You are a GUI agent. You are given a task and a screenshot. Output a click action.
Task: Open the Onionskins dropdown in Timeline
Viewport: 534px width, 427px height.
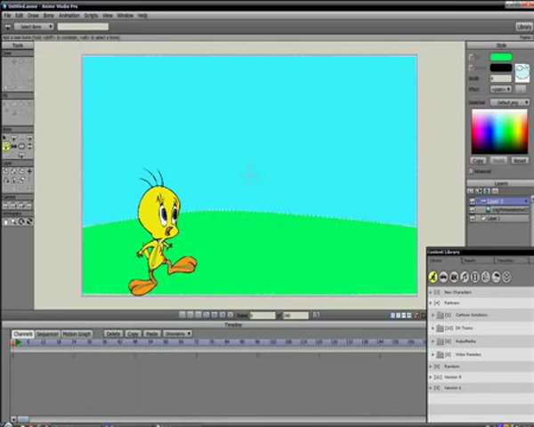(x=177, y=334)
